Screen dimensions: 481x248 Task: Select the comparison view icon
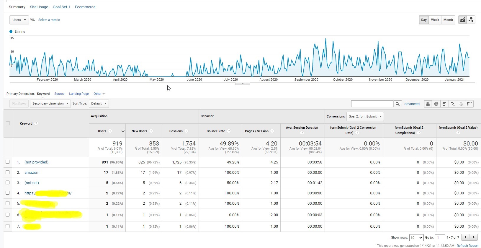tap(453, 104)
